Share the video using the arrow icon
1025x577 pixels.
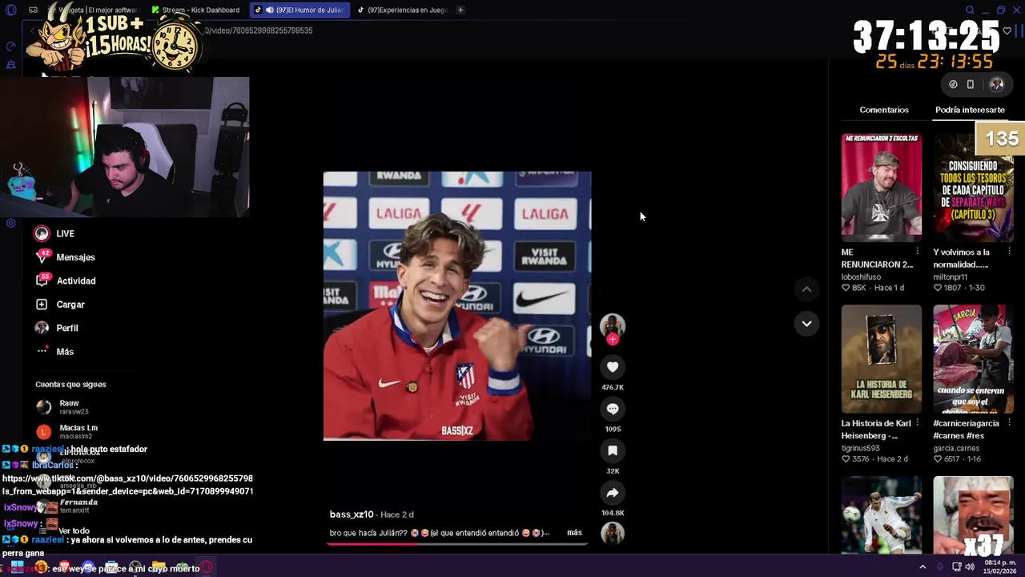click(x=613, y=493)
